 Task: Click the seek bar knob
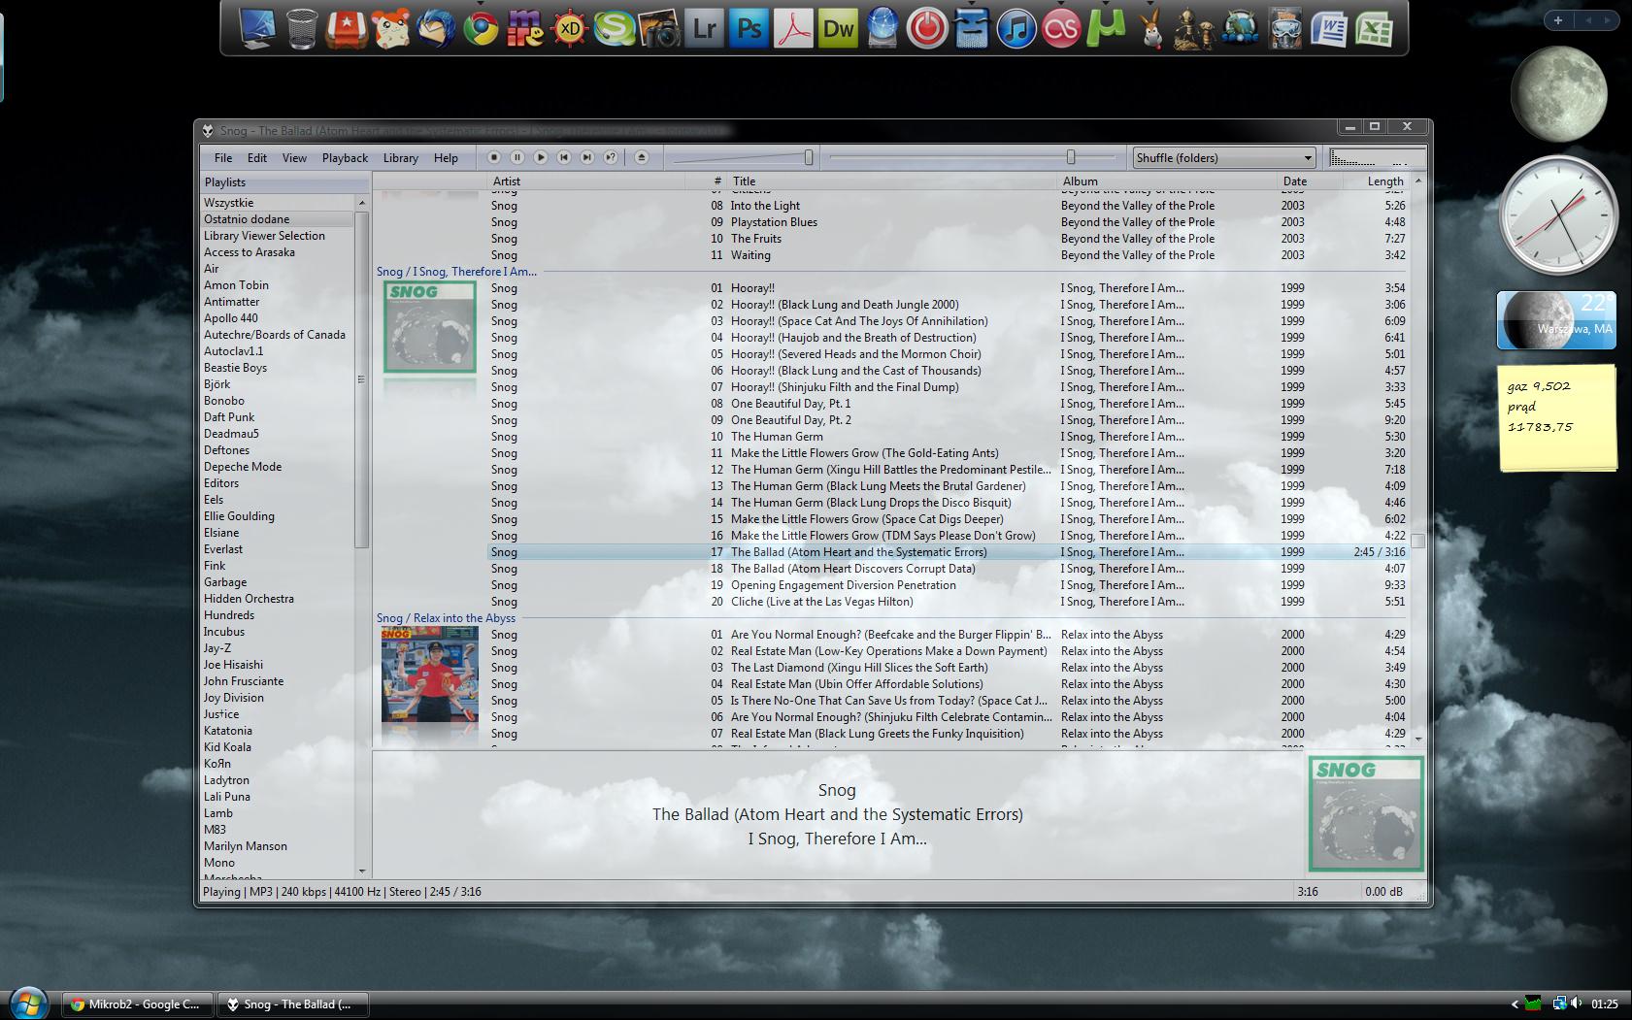coord(1071,157)
